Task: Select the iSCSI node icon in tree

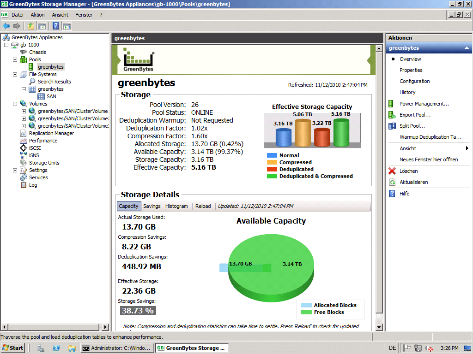Action: (24, 148)
